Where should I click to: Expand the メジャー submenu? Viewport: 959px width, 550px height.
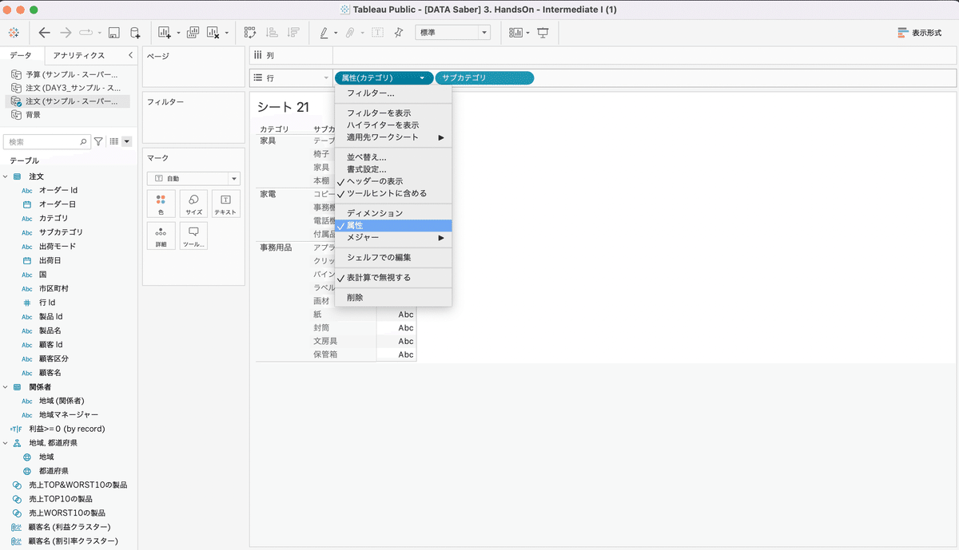[x=393, y=238]
